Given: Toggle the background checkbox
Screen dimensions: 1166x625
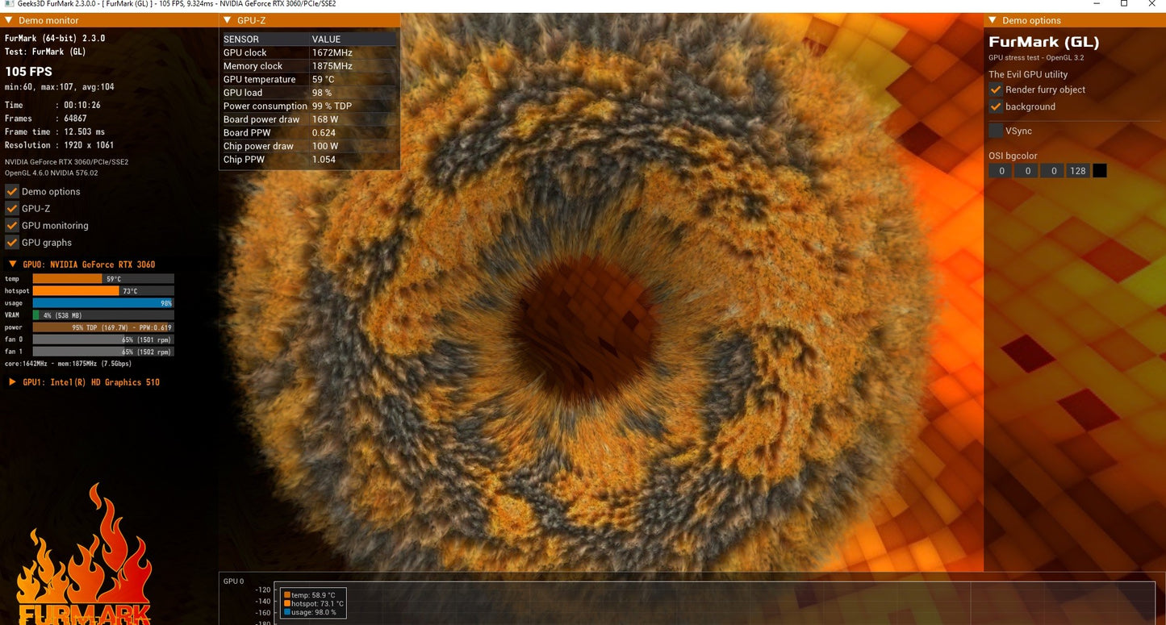Looking at the screenshot, I should 997,107.
